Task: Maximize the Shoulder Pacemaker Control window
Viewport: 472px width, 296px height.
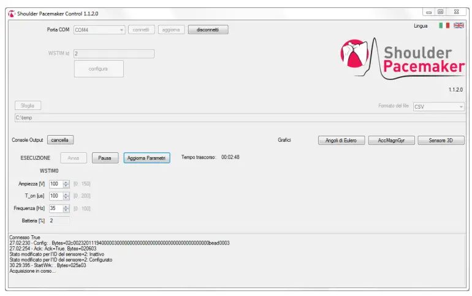Action: [x=440, y=12]
